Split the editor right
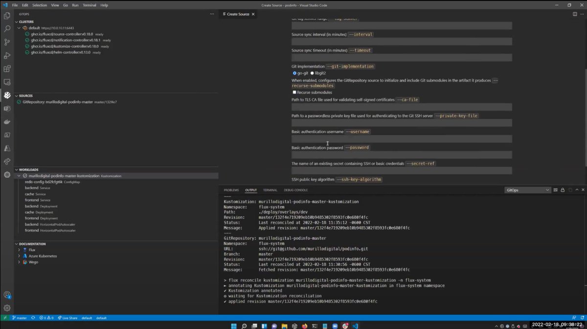Image resolution: width=587 pixels, height=329 pixels. point(575,14)
